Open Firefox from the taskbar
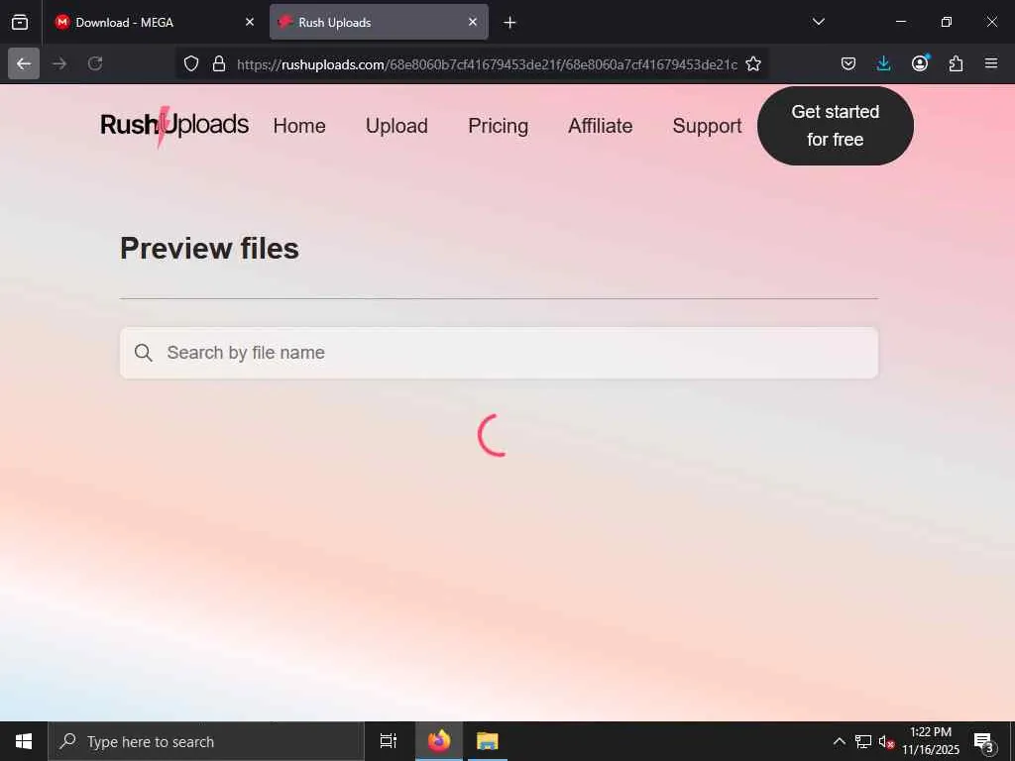Screen dimensions: 1015x761 tap(439, 741)
